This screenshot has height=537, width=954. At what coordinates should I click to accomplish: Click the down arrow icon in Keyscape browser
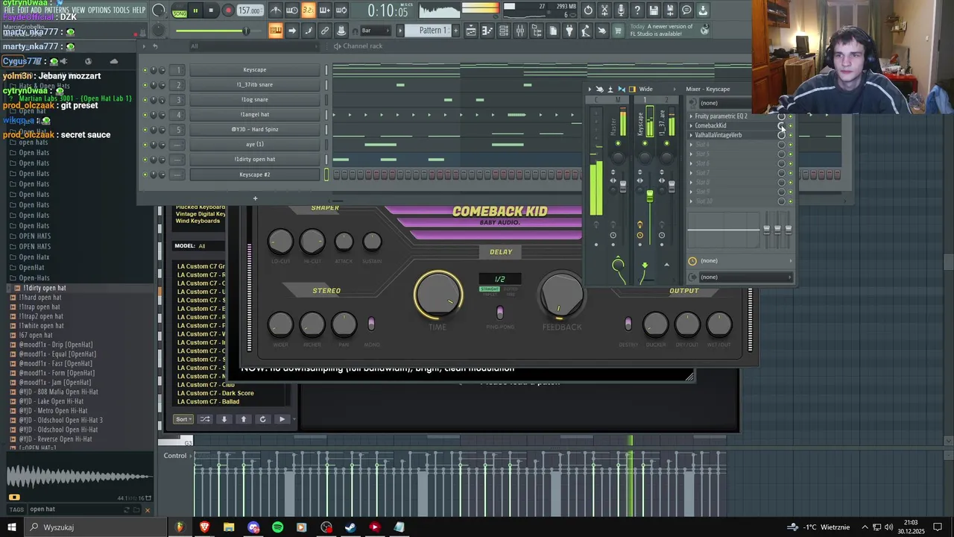(x=224, y=419)
